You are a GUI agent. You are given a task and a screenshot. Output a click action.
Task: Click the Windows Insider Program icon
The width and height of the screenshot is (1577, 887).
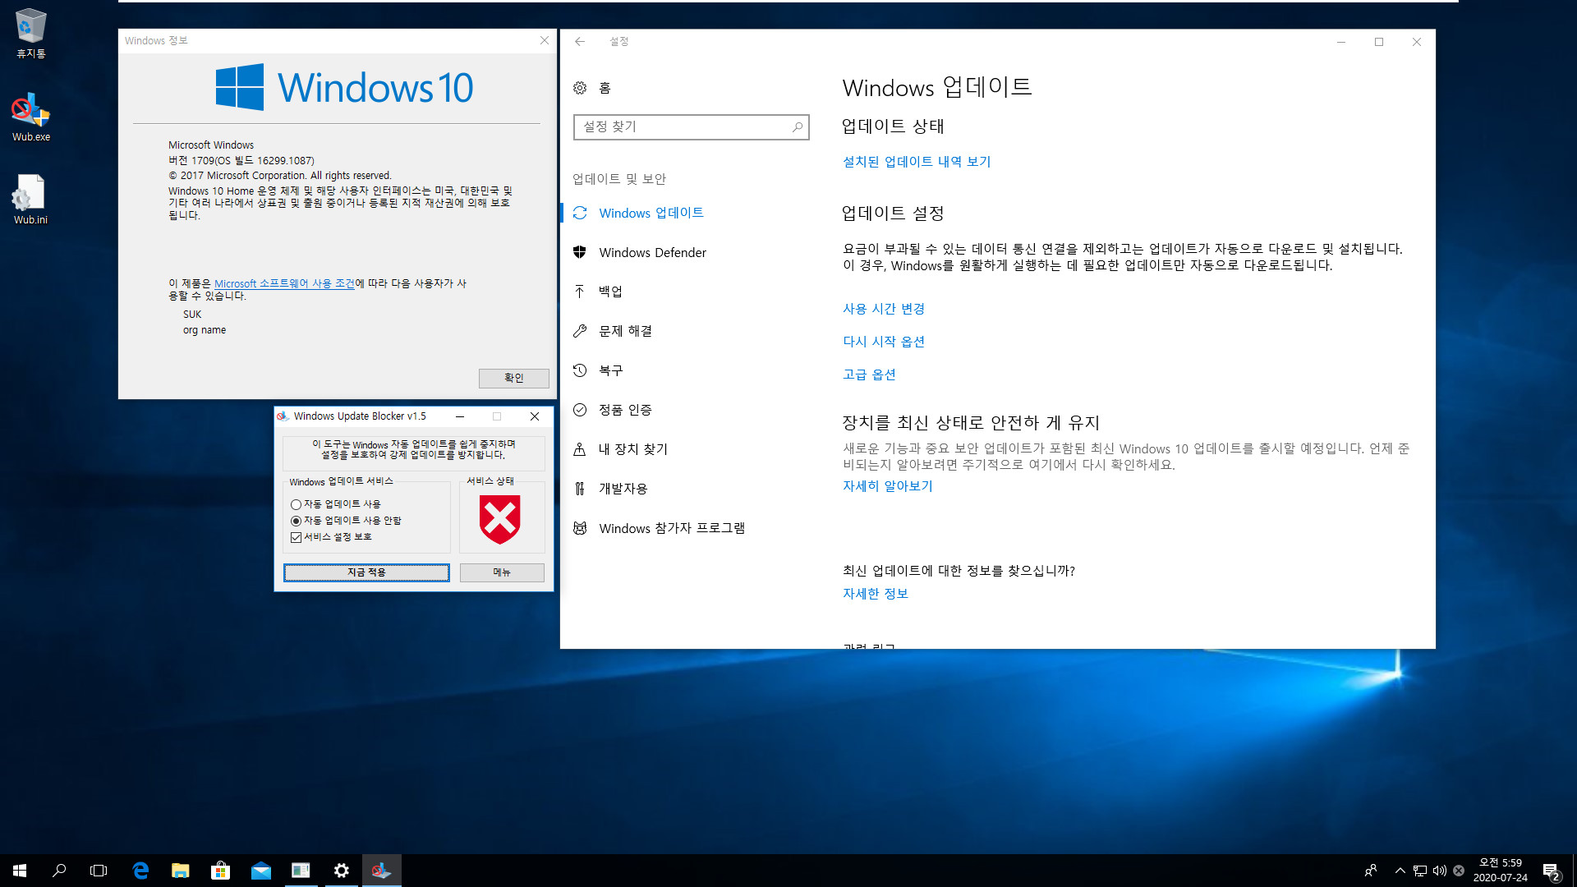click(x=580, y=528)
